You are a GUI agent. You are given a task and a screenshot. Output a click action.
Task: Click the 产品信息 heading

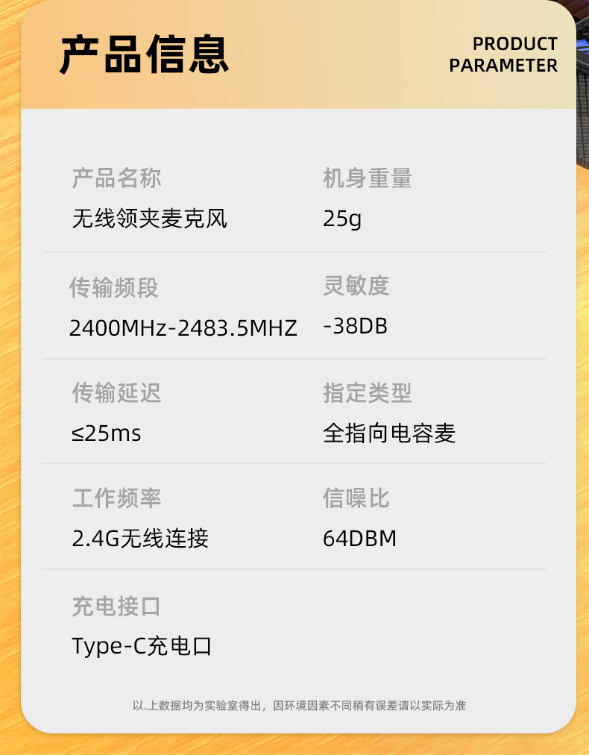(143, 54)
